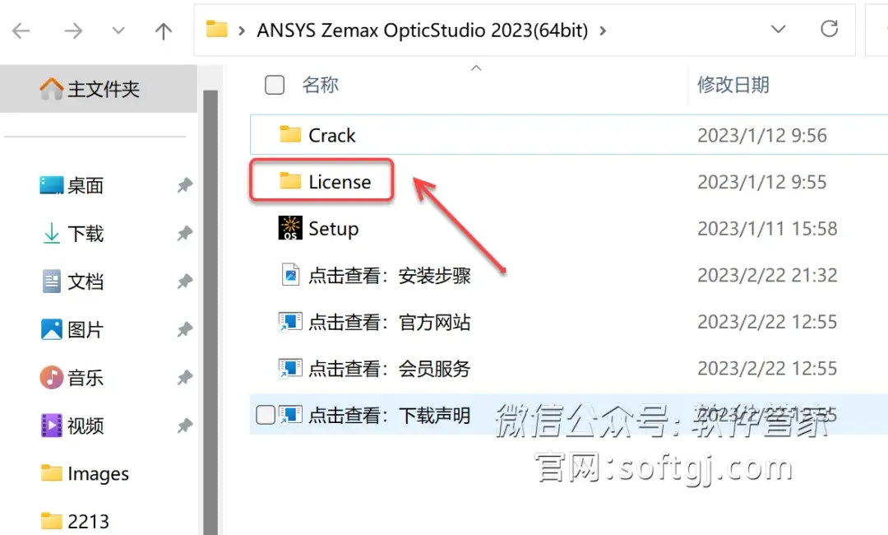The image size is (888, 535).
Task: Go up one folder level
Action: coord(164,30)
